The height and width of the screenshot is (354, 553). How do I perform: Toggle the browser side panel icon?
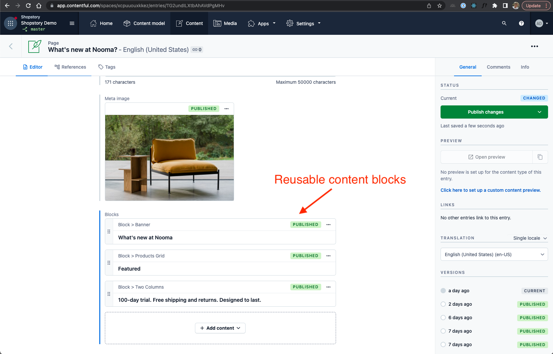(x=505, y=6)
